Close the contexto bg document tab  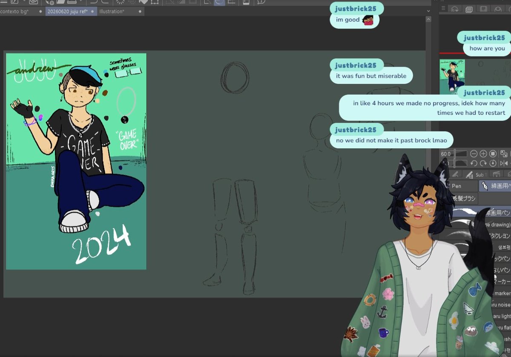tap(40, 12)
